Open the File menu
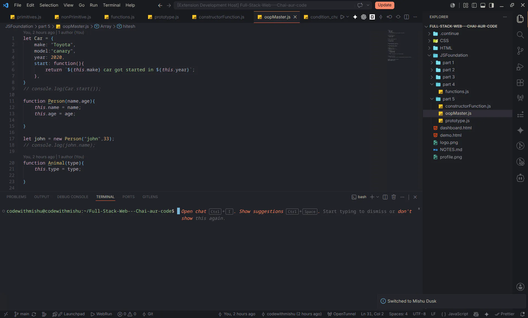This screenshot has width=528, height=318. (18, 5)
